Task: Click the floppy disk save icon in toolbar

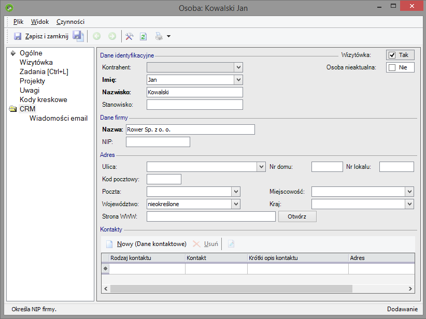Action: click(x=18, y=36)
